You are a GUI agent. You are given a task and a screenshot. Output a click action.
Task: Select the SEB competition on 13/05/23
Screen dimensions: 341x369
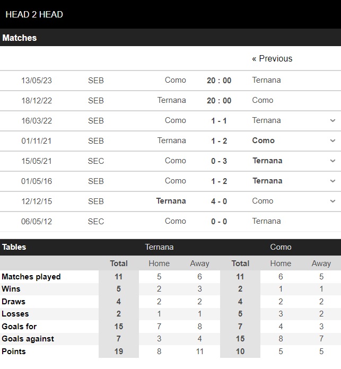click(96, 81)
